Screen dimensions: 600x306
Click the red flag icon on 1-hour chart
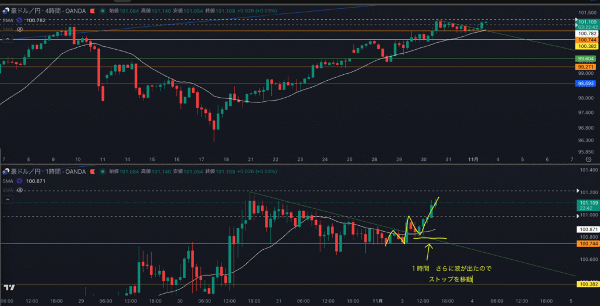click(91, 171)
